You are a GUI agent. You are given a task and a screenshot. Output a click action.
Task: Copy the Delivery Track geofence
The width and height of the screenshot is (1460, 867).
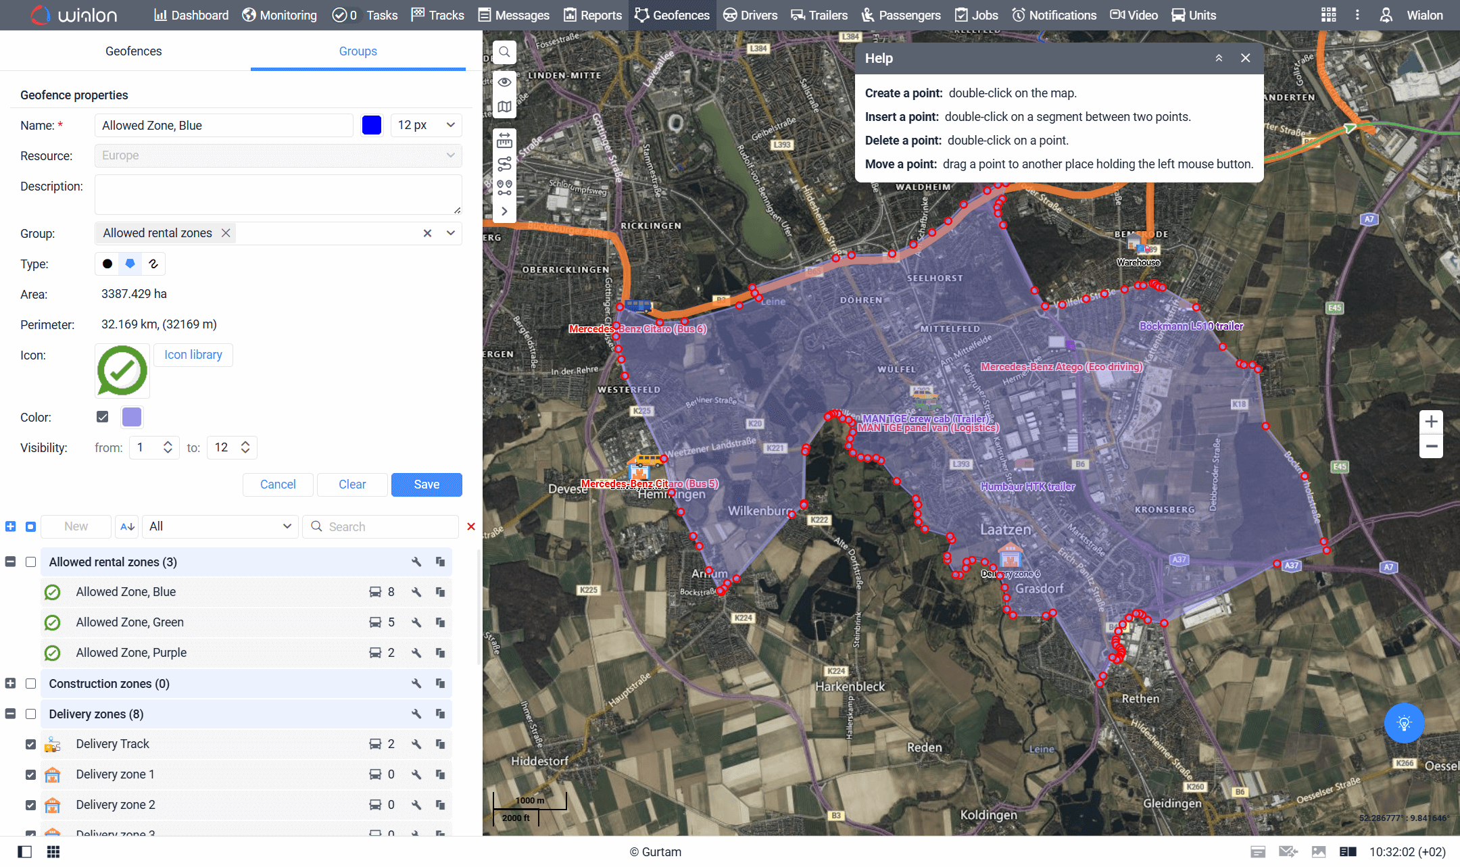point(441,743)
